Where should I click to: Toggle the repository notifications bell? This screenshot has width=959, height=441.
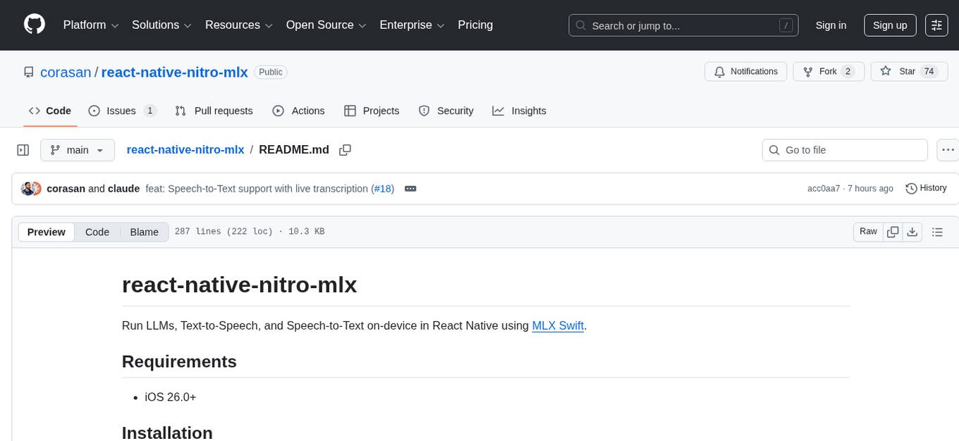(745, 71)
